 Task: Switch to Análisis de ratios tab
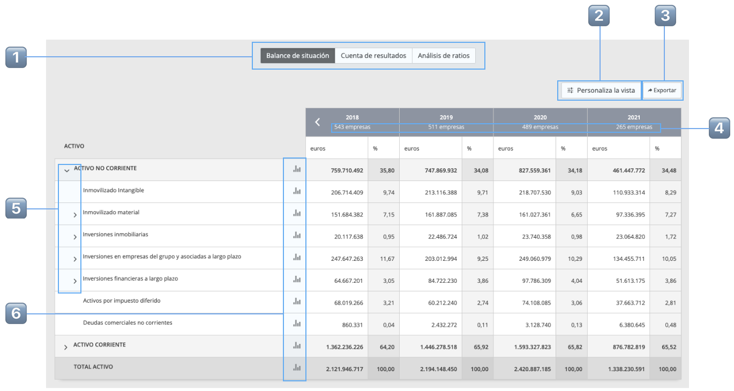444,56
